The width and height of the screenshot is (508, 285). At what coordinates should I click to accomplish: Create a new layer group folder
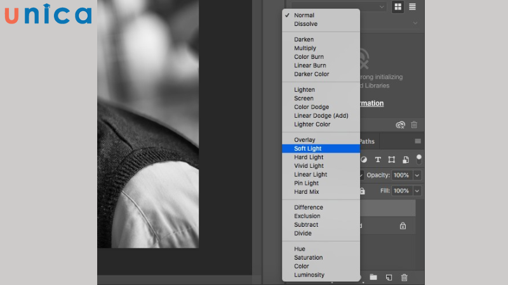373,277
